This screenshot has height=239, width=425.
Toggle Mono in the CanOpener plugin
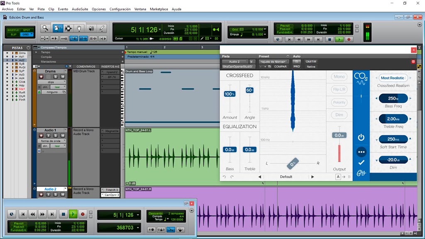point(339,77)
